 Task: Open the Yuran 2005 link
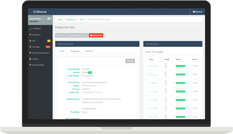tap(153, 66)
